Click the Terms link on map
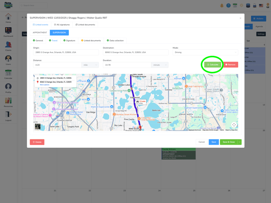The image size is (271, 203). (222, 130)
